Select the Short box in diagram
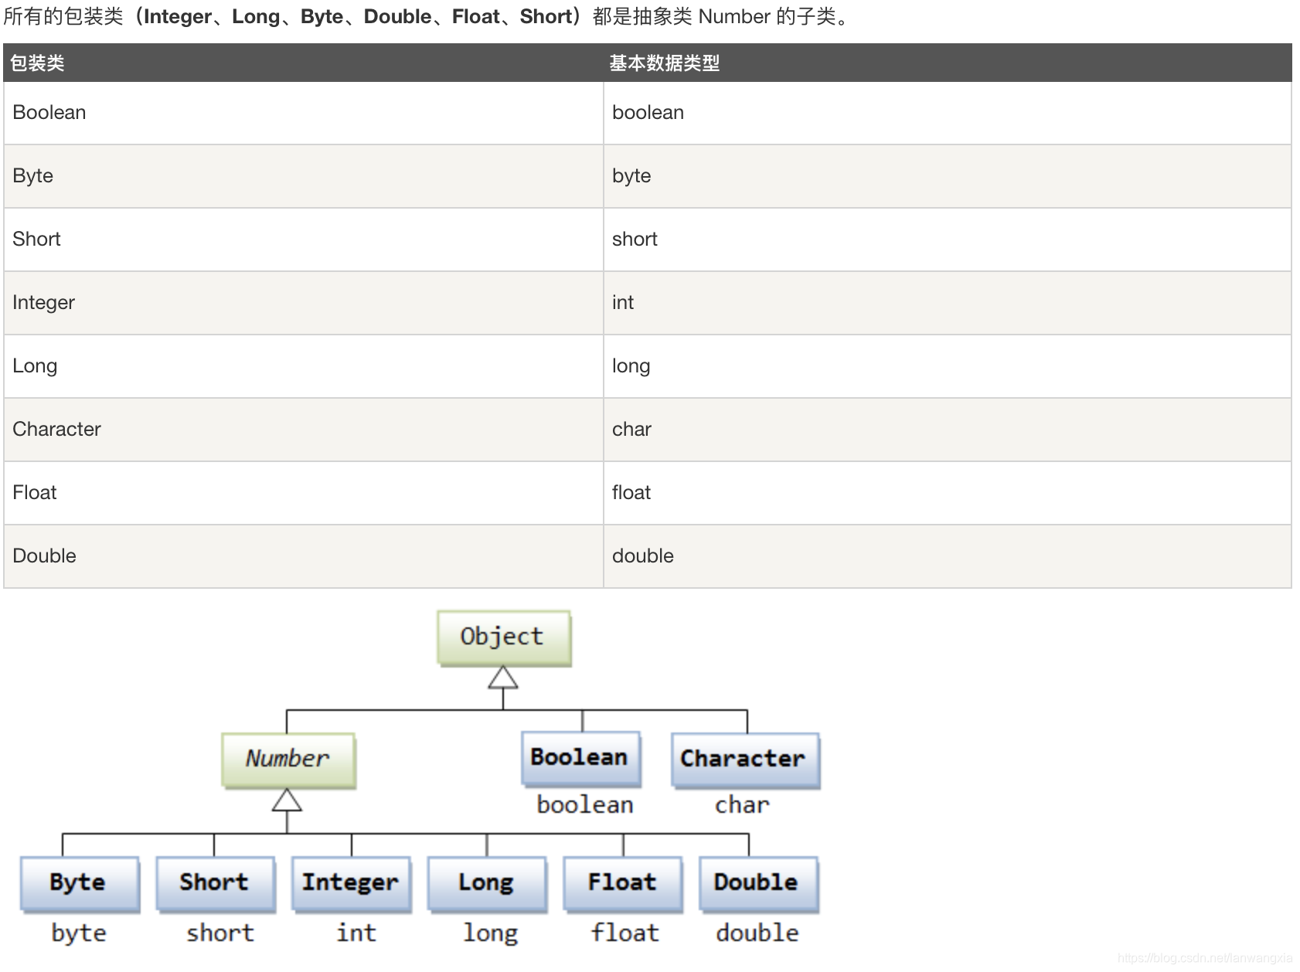The height and width of the screenshot is (972, 1300). tap(216, 883)
